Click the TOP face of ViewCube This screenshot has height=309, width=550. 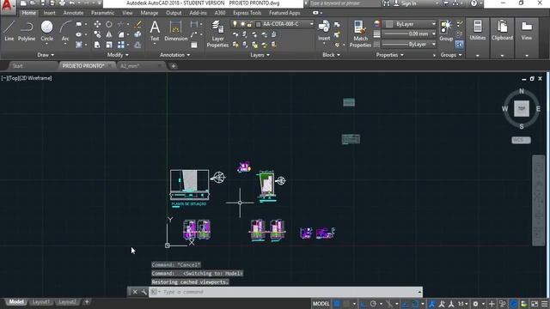point(522,109)
